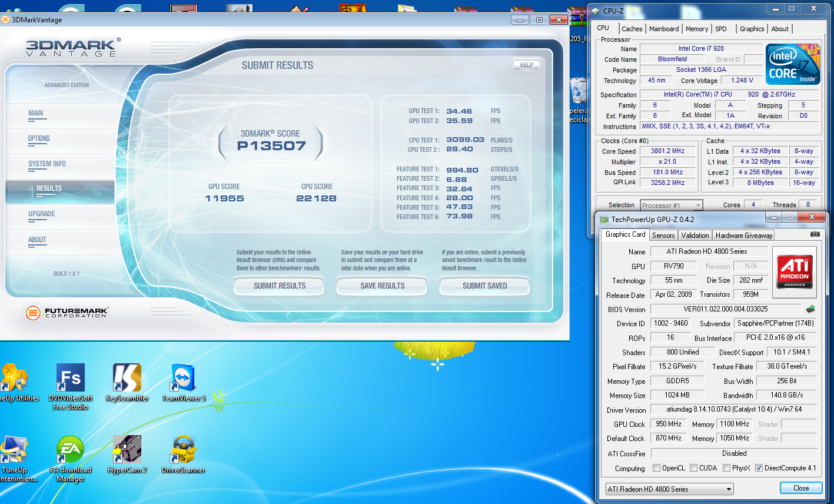
Task: Open the Recycle Bin desktop icon
Action: 579,100
